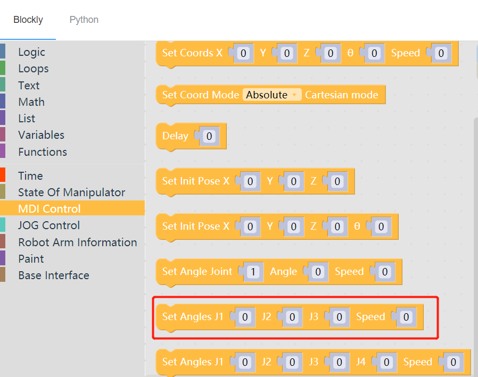
Task: Open the Variables block category
Action: (41, 135)
